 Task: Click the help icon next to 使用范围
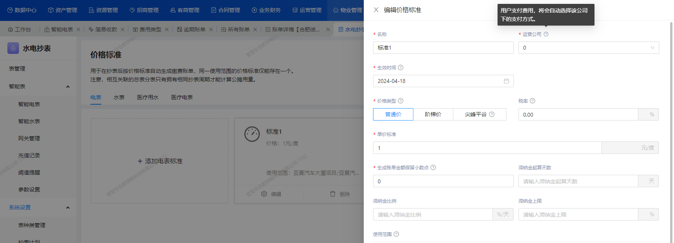396,234
